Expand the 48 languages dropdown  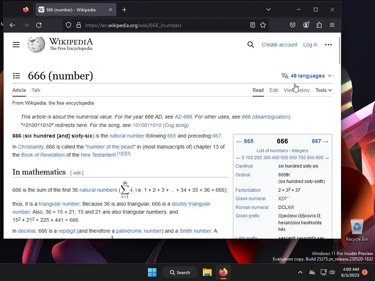coord(307,76)
